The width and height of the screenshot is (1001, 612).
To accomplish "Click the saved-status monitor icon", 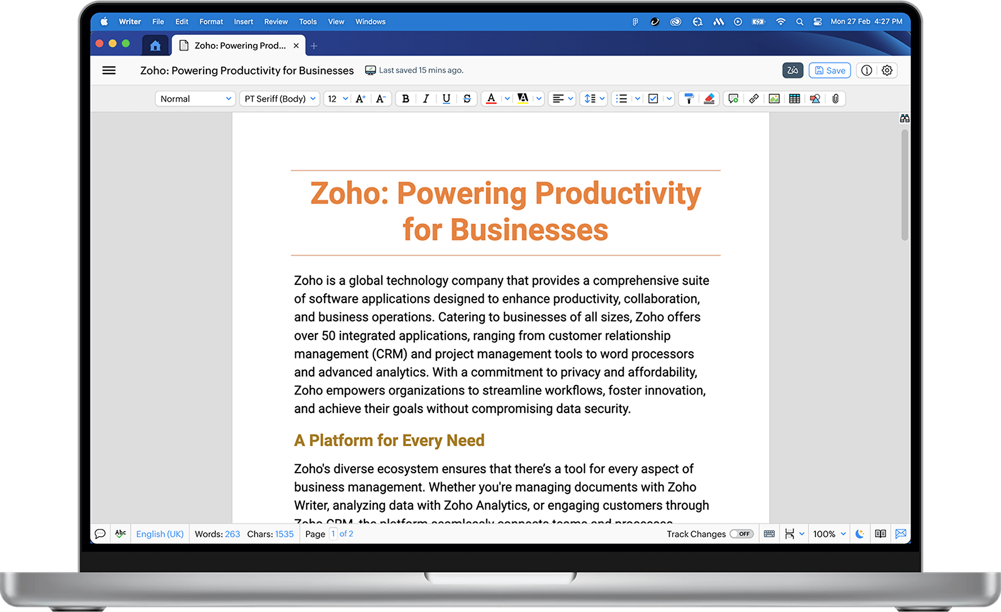I will [370, 70].
